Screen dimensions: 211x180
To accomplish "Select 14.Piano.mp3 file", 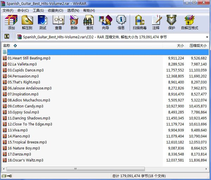I will [19, 136].
